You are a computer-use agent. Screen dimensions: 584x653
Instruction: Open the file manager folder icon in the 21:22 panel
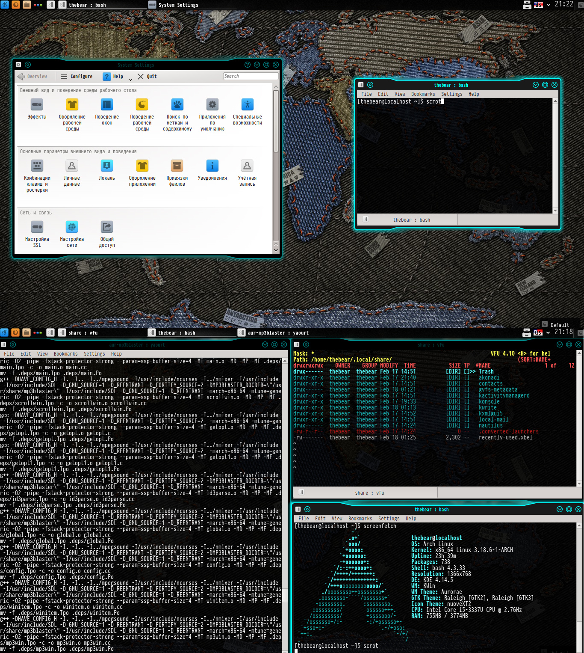tap(27, 5)
